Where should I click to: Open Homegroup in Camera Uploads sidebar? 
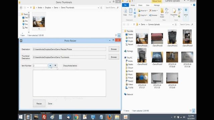(128, 51)
